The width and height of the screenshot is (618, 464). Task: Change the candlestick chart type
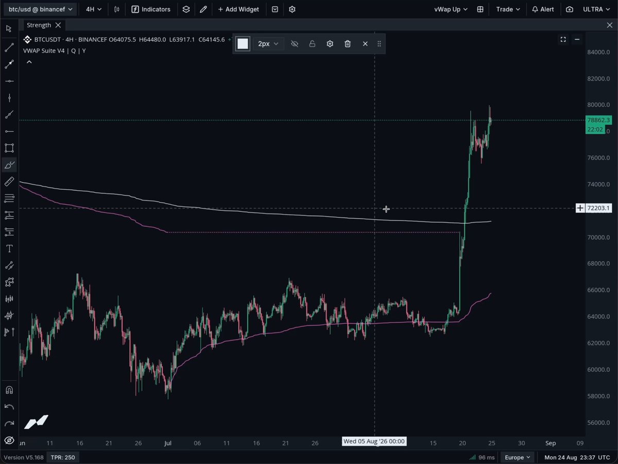point(117,9)
